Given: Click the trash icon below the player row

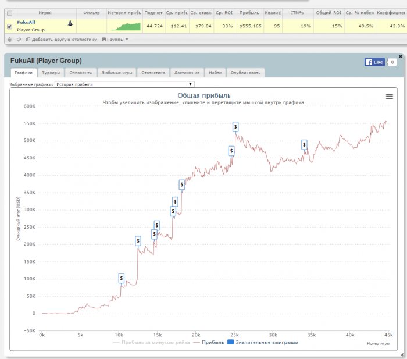Looking at the screenshot, I should click(x=9, y=40).
